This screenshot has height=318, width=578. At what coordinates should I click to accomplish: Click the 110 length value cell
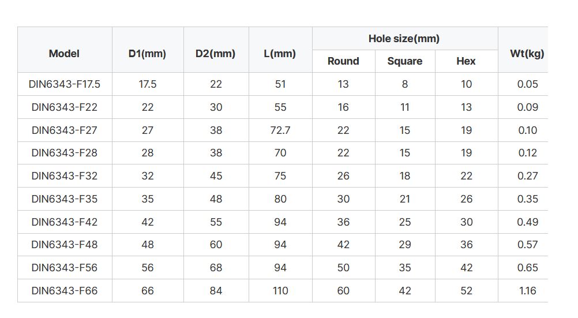[x=280, y=291]
